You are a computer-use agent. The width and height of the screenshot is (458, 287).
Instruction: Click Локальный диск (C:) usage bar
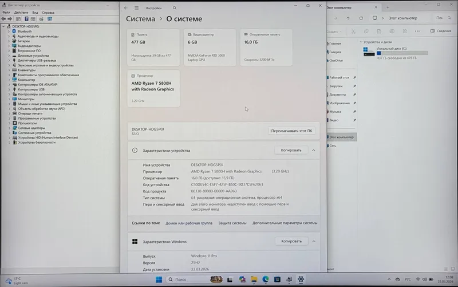[402, 53]
